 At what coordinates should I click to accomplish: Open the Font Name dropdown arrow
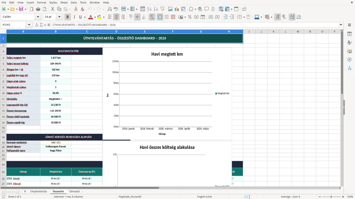coord(38,17)
